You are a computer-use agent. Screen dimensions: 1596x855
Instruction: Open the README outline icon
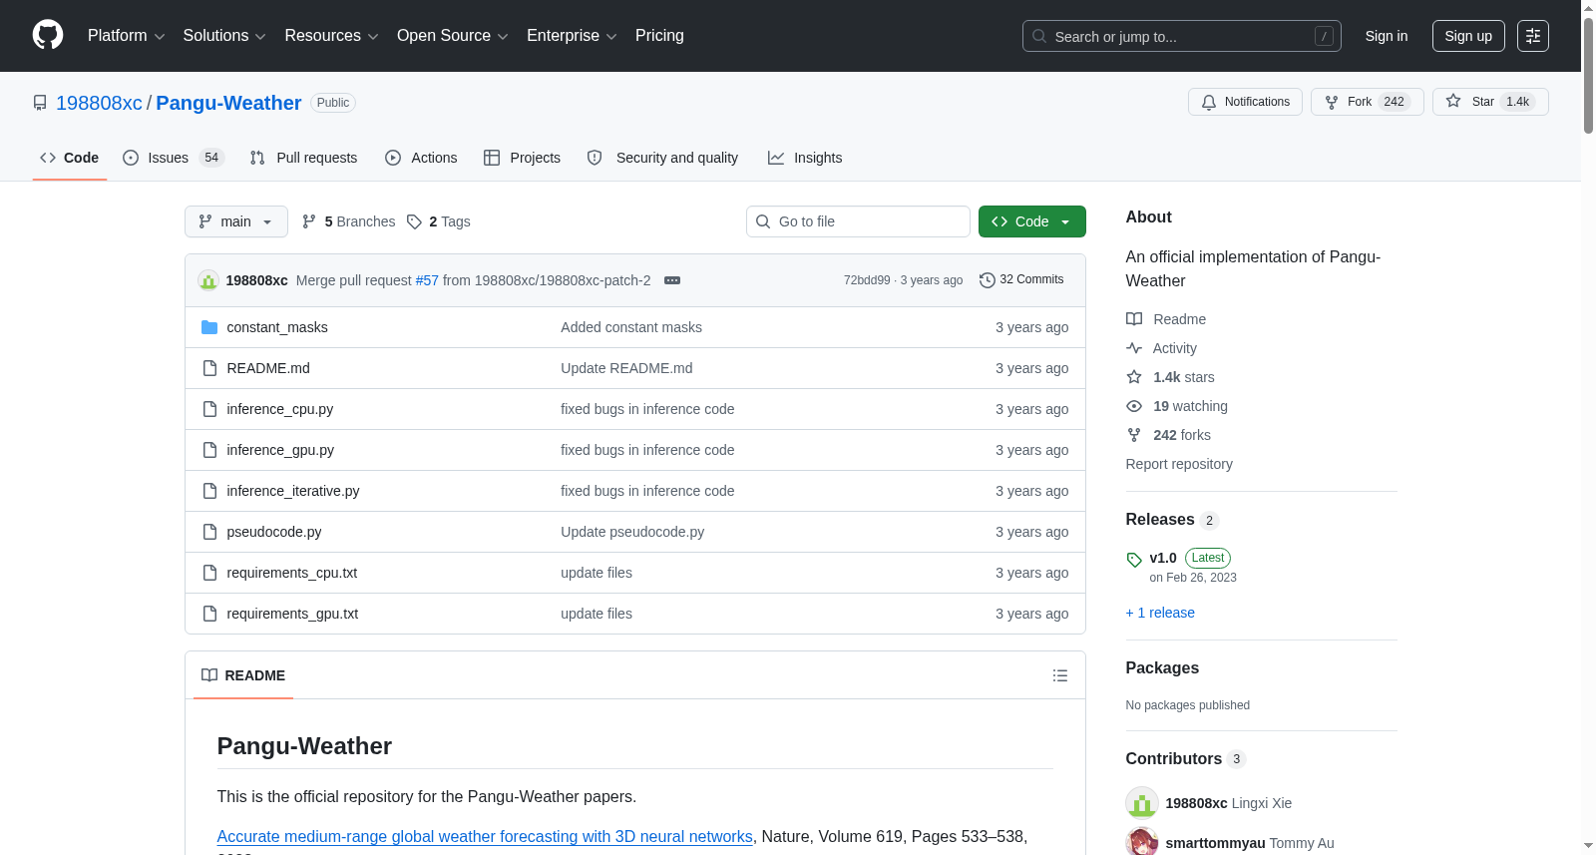(1060, 675)
